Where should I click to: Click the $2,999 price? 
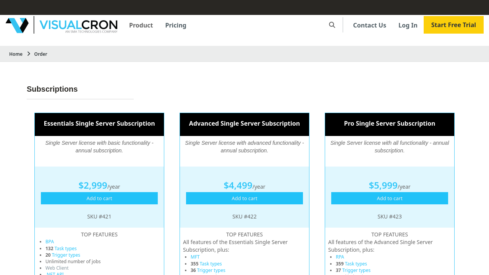click(x=93, y=185)
